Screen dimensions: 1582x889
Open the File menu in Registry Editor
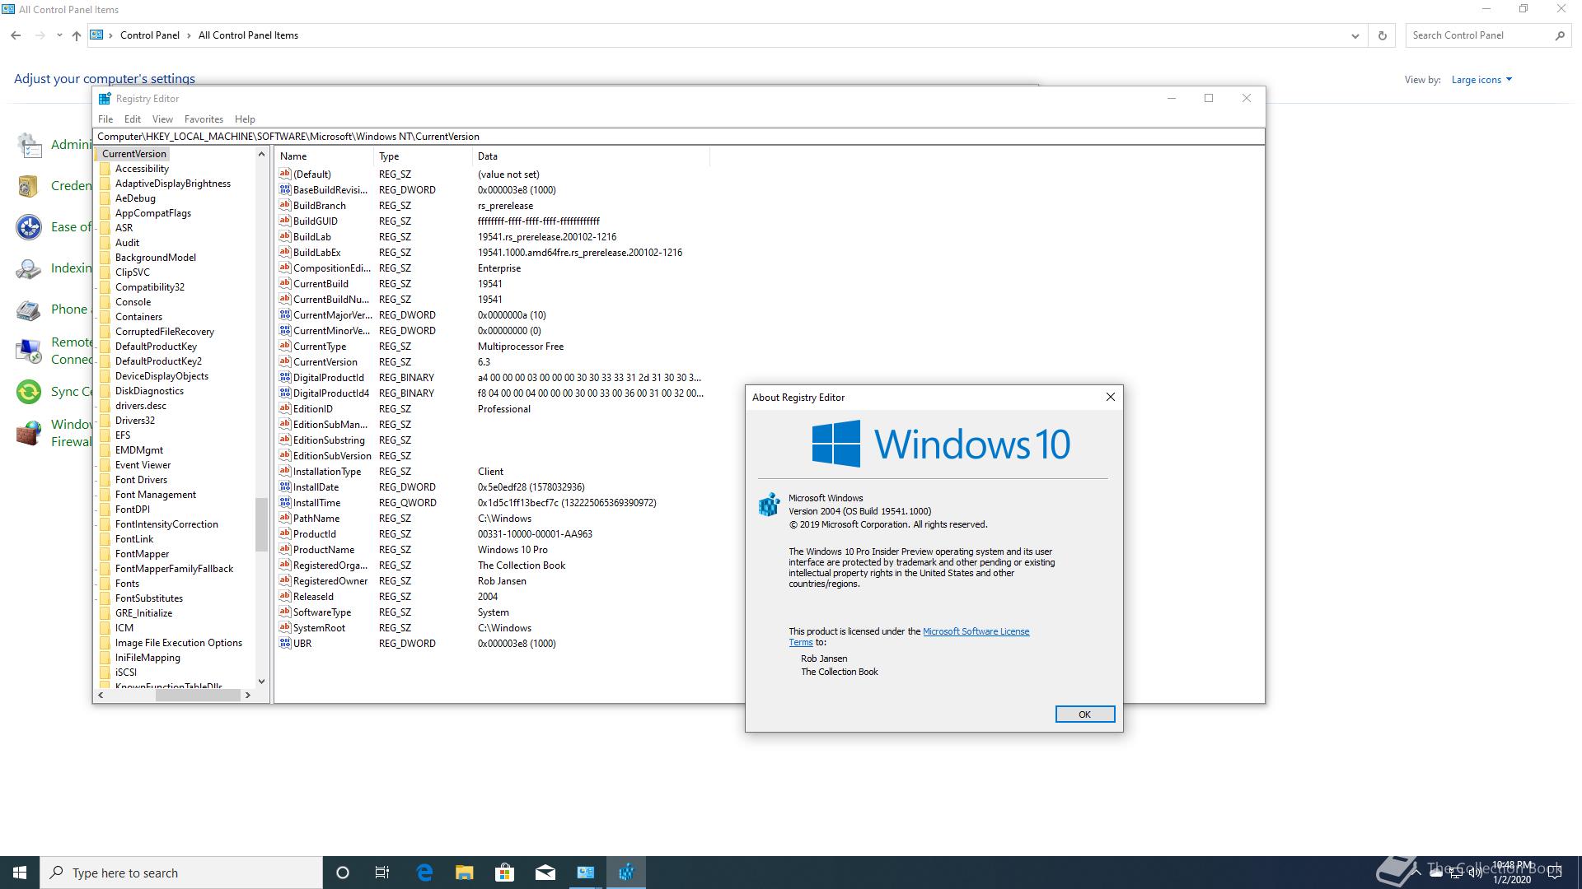pos(105,119)
